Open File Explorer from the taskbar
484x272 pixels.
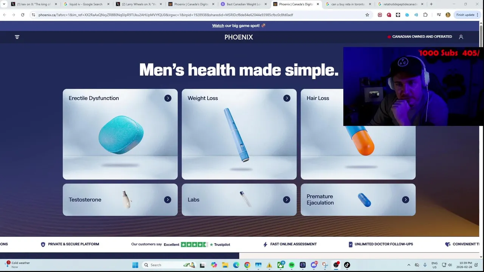click(x=225, y=265)
